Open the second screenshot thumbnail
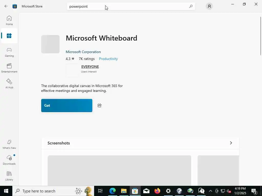262x196 pixels. click(x=219, y=170)
